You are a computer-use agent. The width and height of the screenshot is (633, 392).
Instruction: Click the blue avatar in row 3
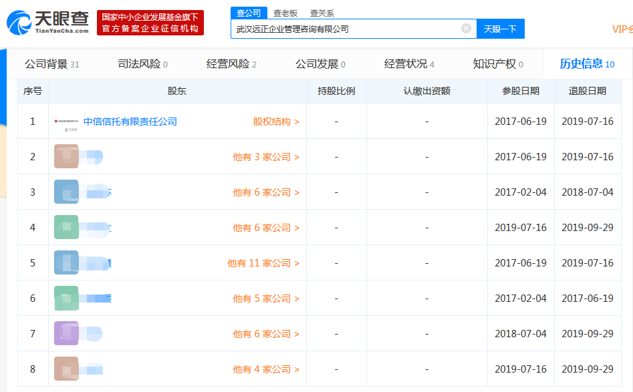tap(66, 192)
